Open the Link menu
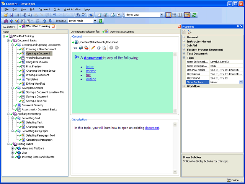Viewport: 245px width, 184px height. coord(32,9)
